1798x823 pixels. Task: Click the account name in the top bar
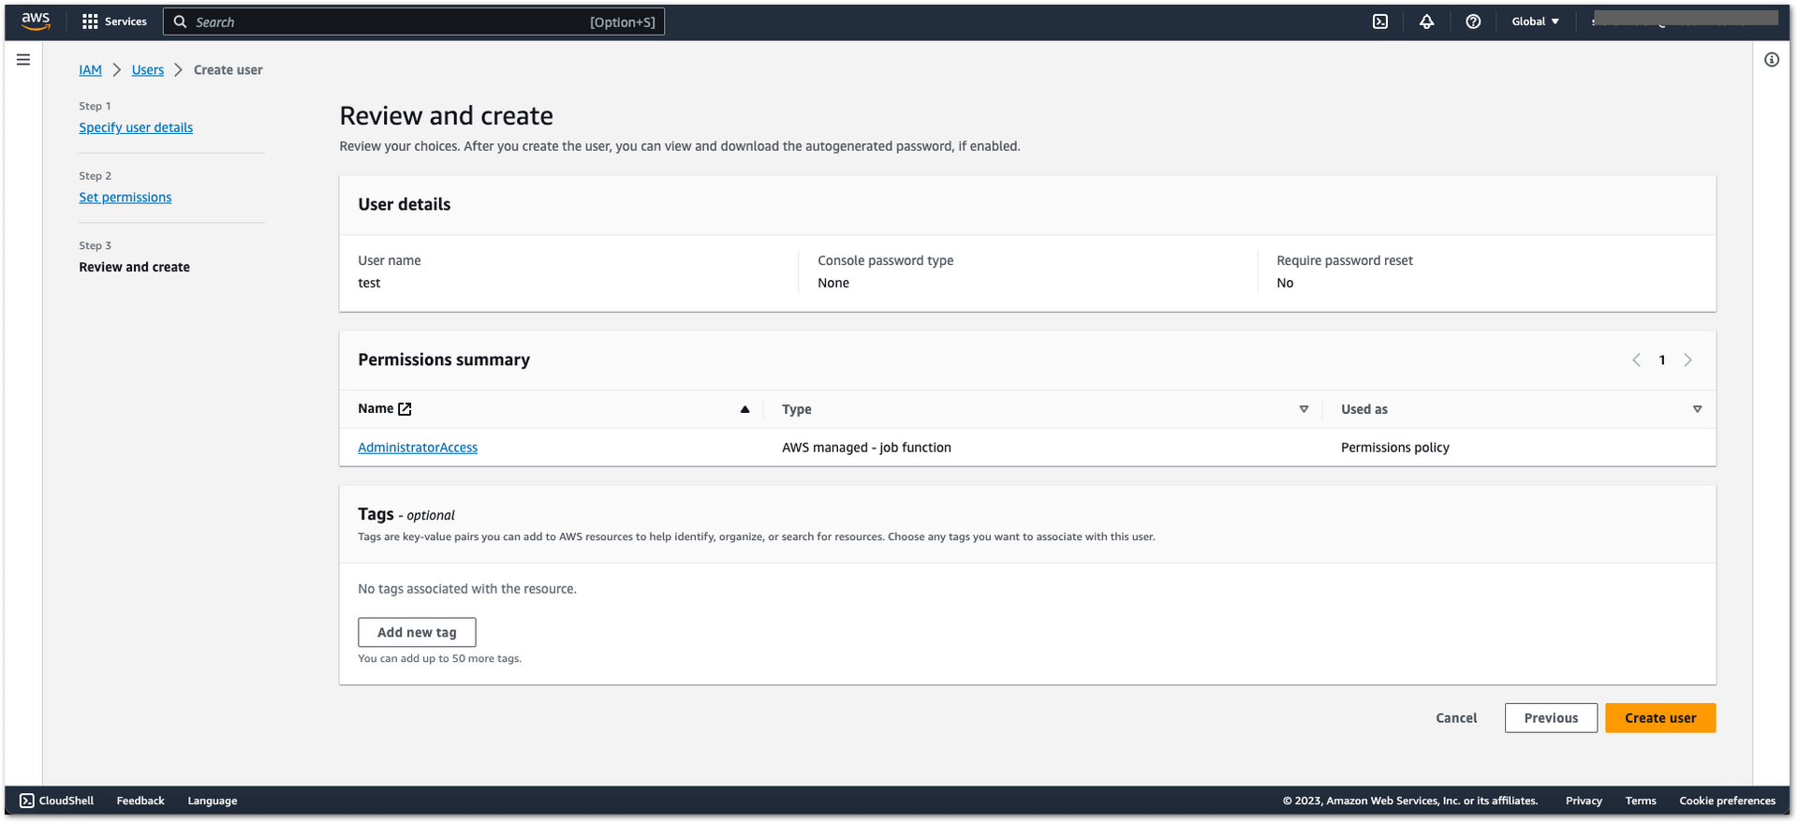(1684, 19)
